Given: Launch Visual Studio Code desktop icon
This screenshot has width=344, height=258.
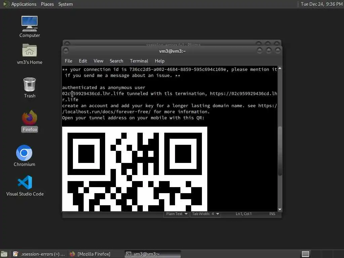Looking at the screenshot, I should click(x=25, y=185).
